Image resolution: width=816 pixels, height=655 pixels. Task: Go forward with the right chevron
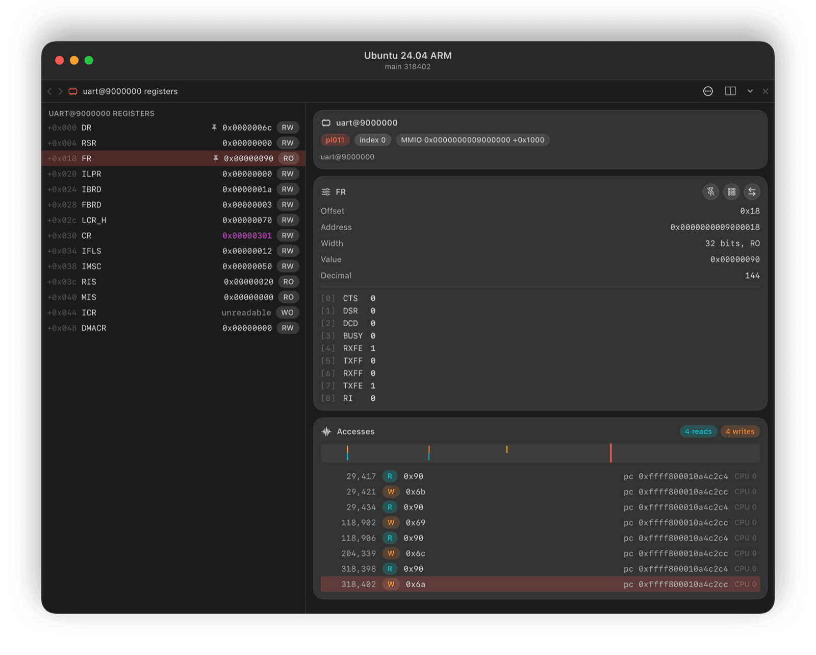point(60,91)
